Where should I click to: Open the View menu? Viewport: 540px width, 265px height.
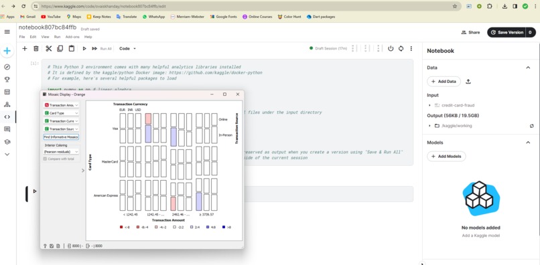(45, 37)
